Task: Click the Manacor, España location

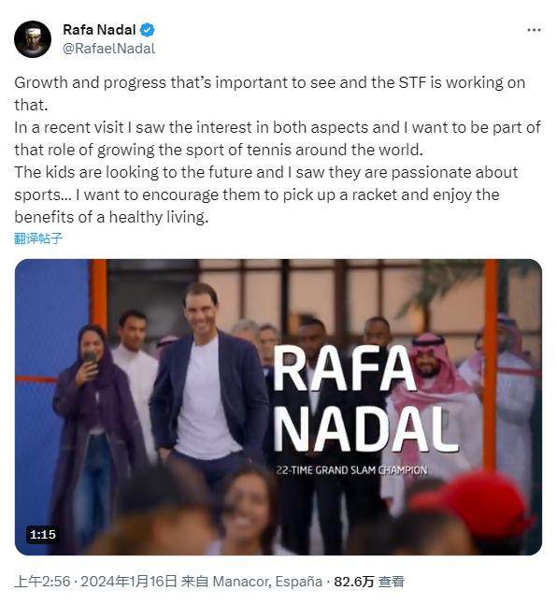Action: (x=267, y=582)
